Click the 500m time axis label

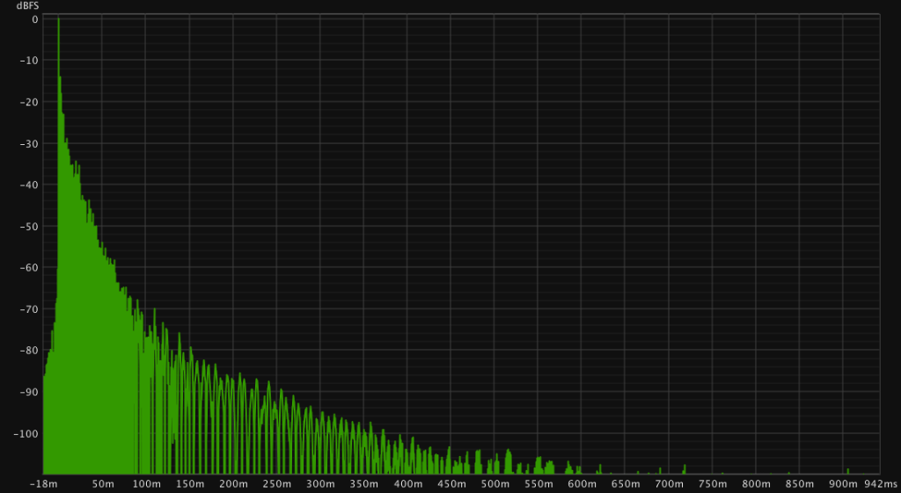(x=494, y=484)
